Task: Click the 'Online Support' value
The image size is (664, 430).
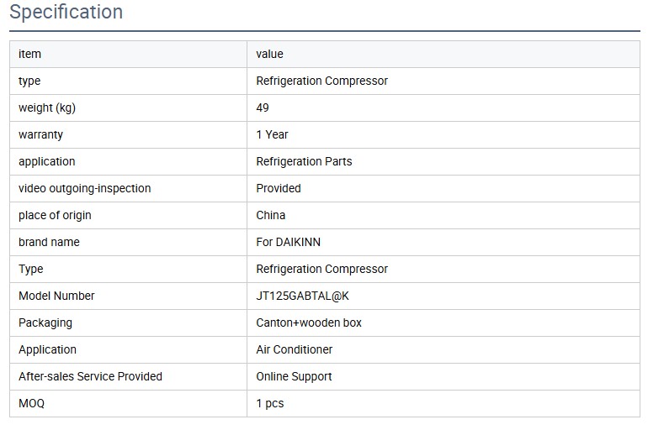Action: click(294, 376)
